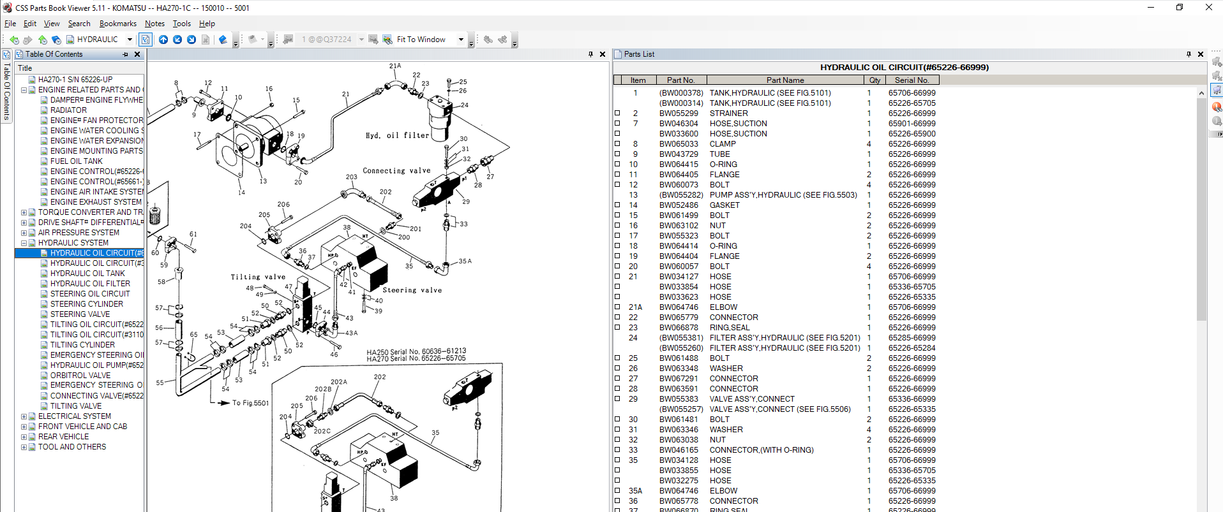This screenshot has height=512, width=1223.
Task: Check the box for STRAINER BW055299
Action: coord(617,113)
